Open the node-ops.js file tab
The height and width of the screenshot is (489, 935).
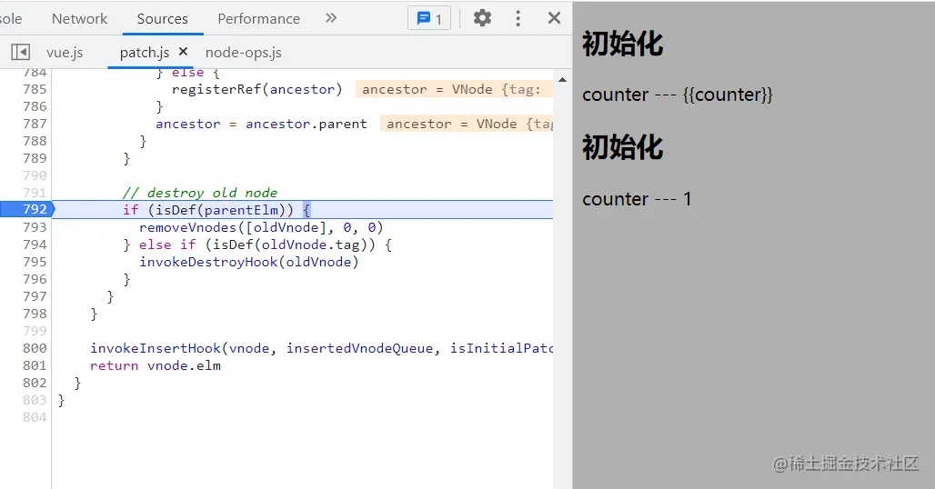(x=243, y=53)
